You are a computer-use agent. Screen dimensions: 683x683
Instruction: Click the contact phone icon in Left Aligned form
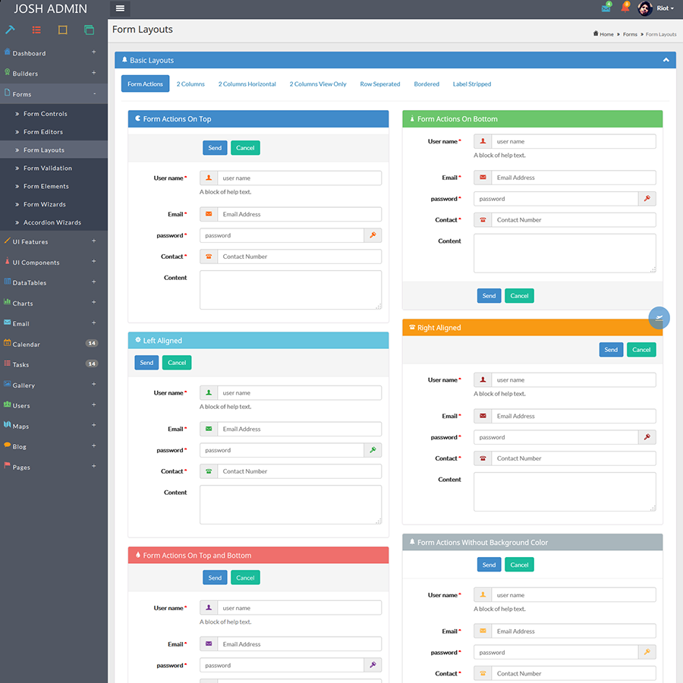208,471
